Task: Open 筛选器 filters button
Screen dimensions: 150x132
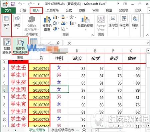Action: coord(124,22)
